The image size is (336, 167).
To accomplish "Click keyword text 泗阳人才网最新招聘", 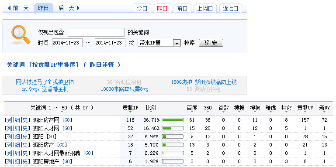I will pyautogui.click(x=57, y=153).
